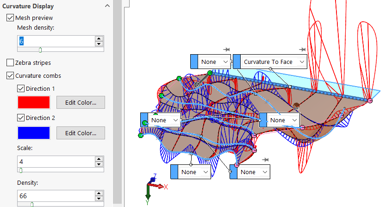Viewport: 386px width, 207px height.
Task: Decrease Density with down arrow
Action: (x=99, y=199)
